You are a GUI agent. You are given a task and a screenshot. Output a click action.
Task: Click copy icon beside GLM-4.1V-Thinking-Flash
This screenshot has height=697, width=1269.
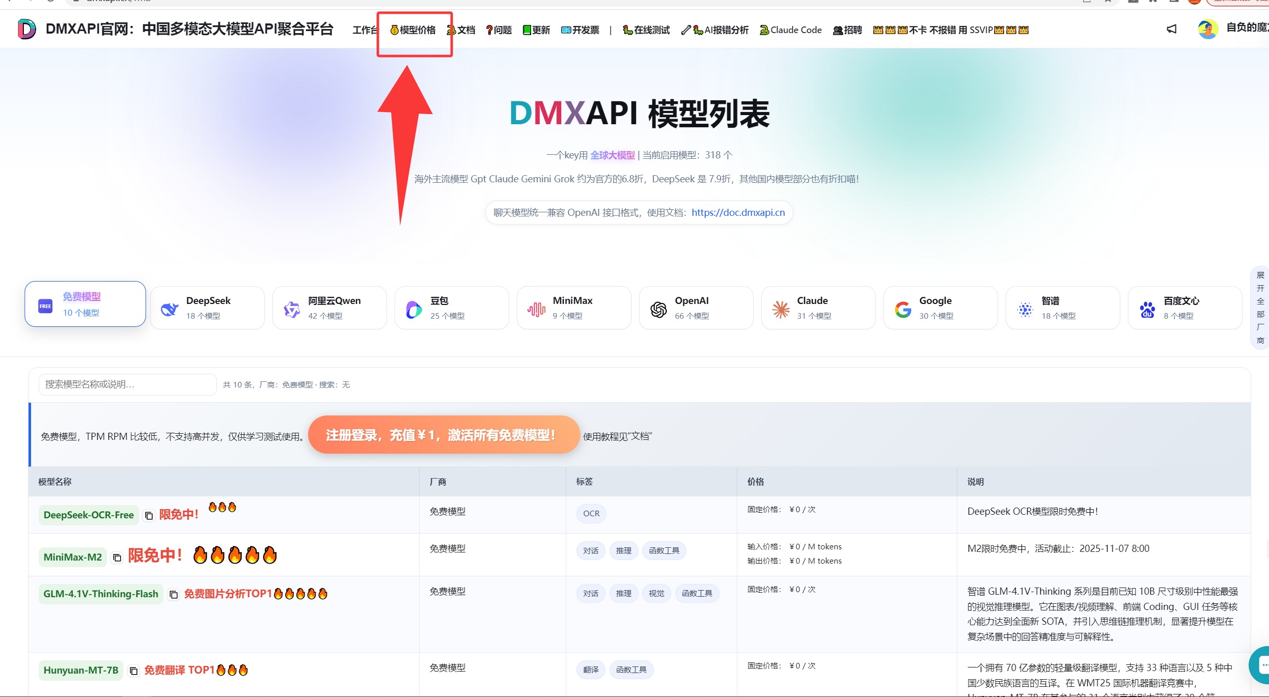(174, 595)
